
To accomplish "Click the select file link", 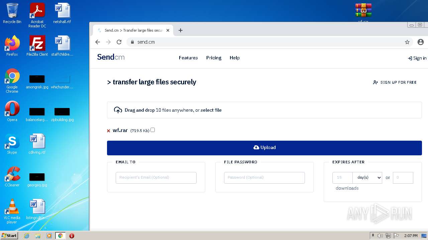I will pyautogui.click(x=211, y=110).
